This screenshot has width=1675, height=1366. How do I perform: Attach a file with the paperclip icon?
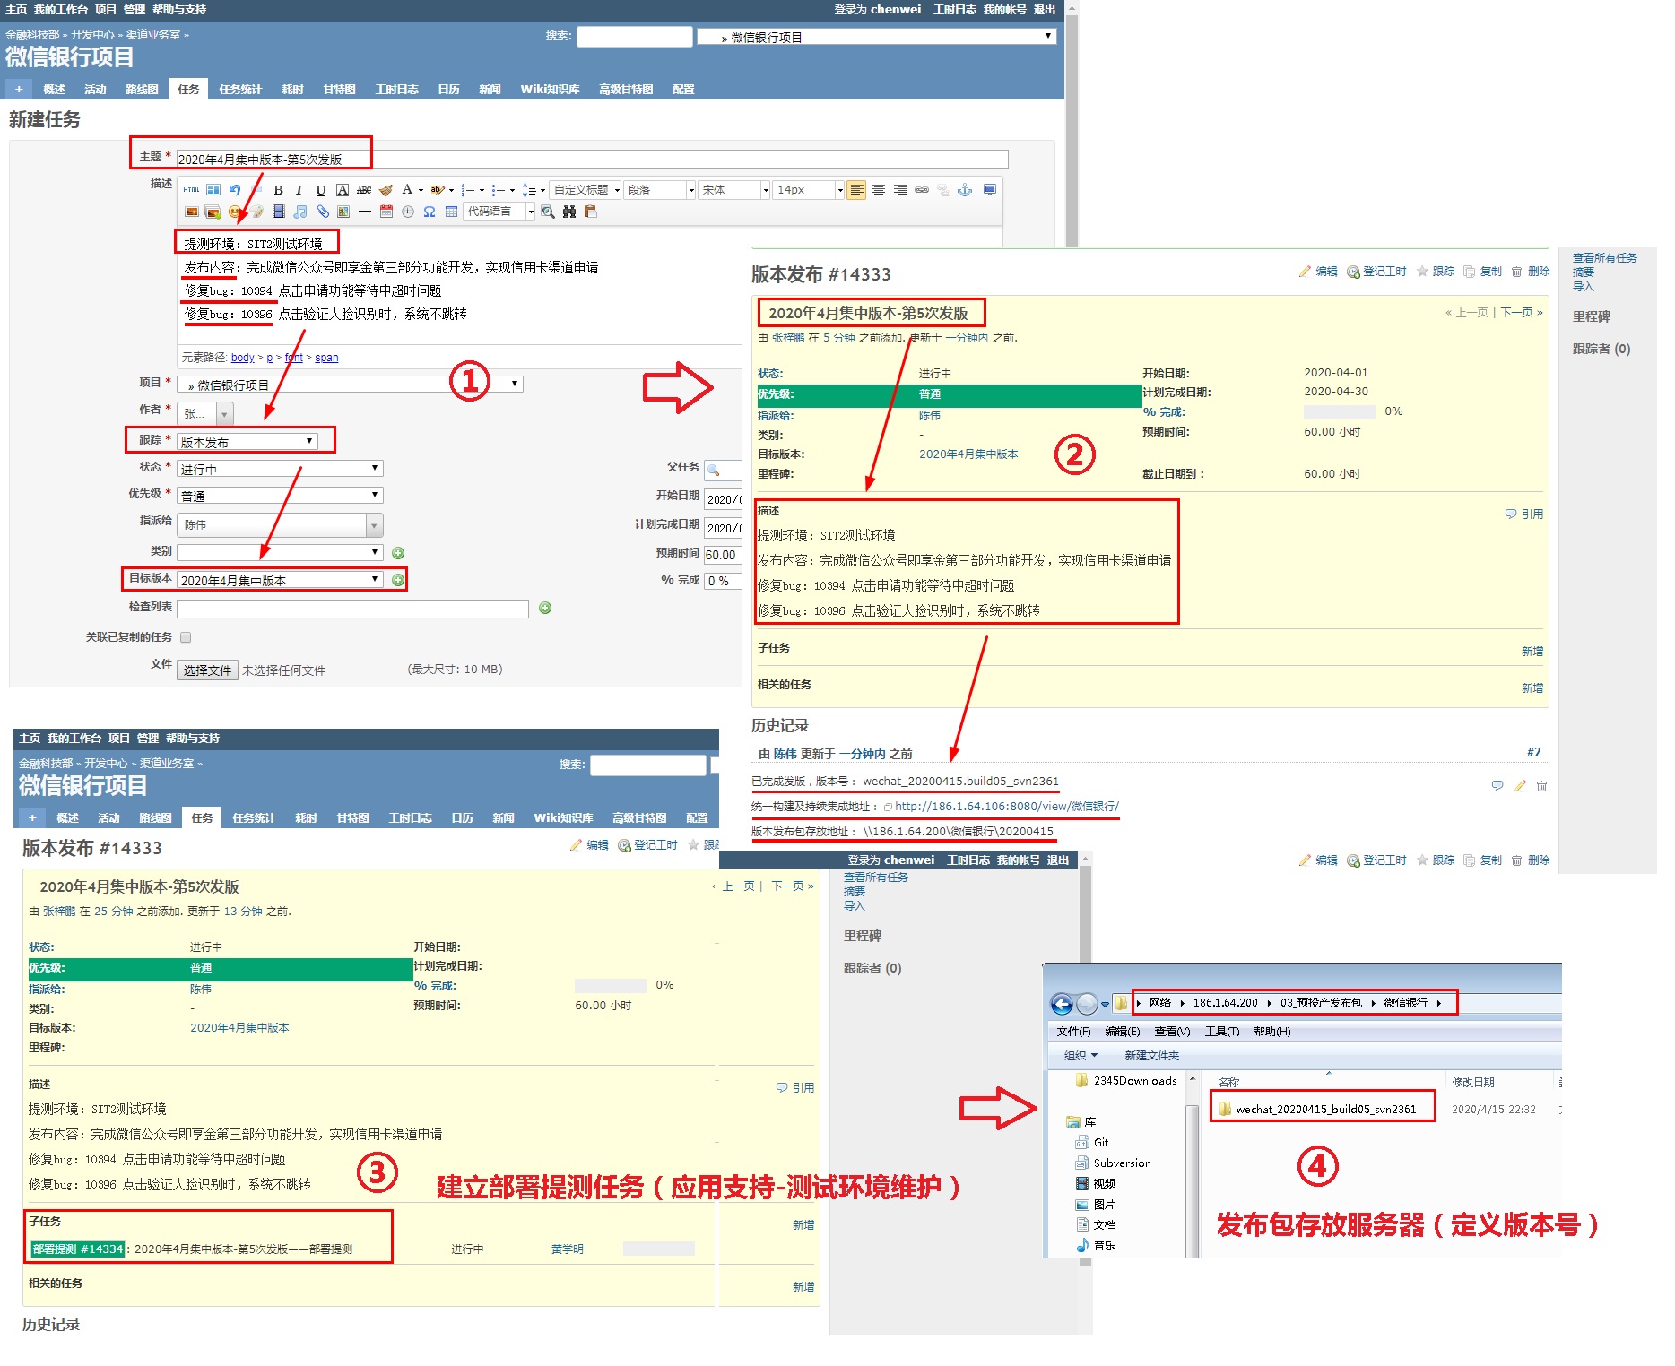click(x=323, y=212)
